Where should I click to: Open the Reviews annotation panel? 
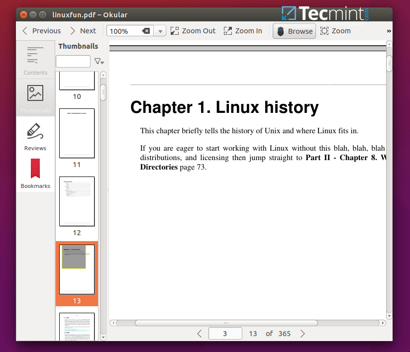(35, 135)
